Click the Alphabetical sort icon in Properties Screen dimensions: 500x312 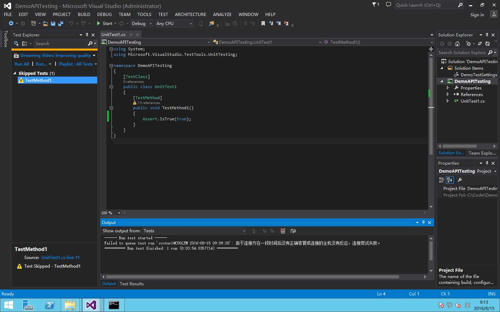click(x=450, y=180)
